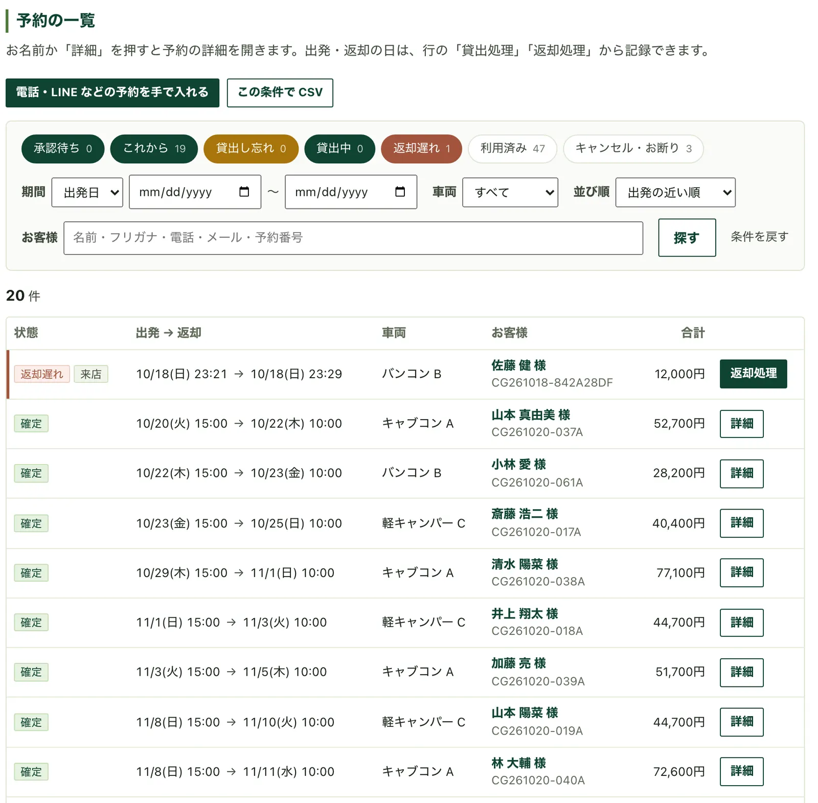Open customer name link 山本 真由美 様
The width and height of the screenshot is (818, 803).
coord(531,415)
